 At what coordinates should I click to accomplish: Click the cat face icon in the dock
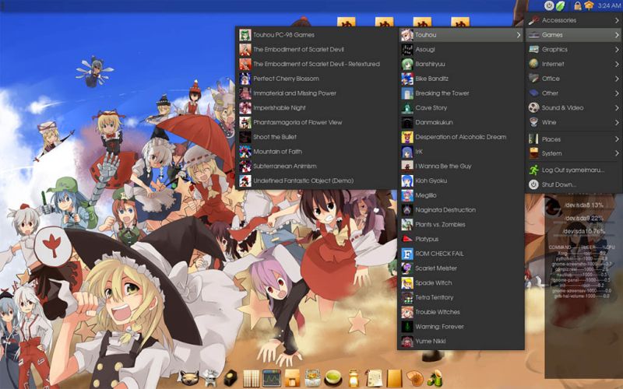coord(188,378)
